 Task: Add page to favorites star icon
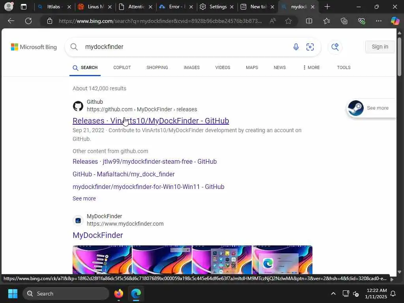click(288, 21)
